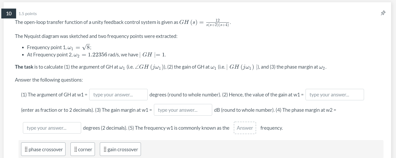
Task: Click the GH(s) transfer function formula
Action: click(x=205, y=23)
